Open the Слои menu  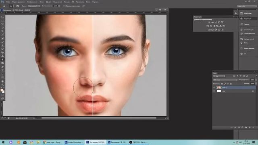42,2
